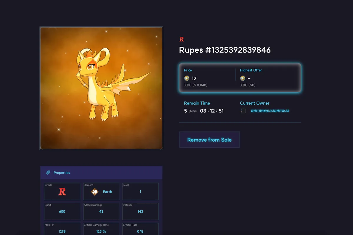Click the price value 12

[x=194, y=78]
